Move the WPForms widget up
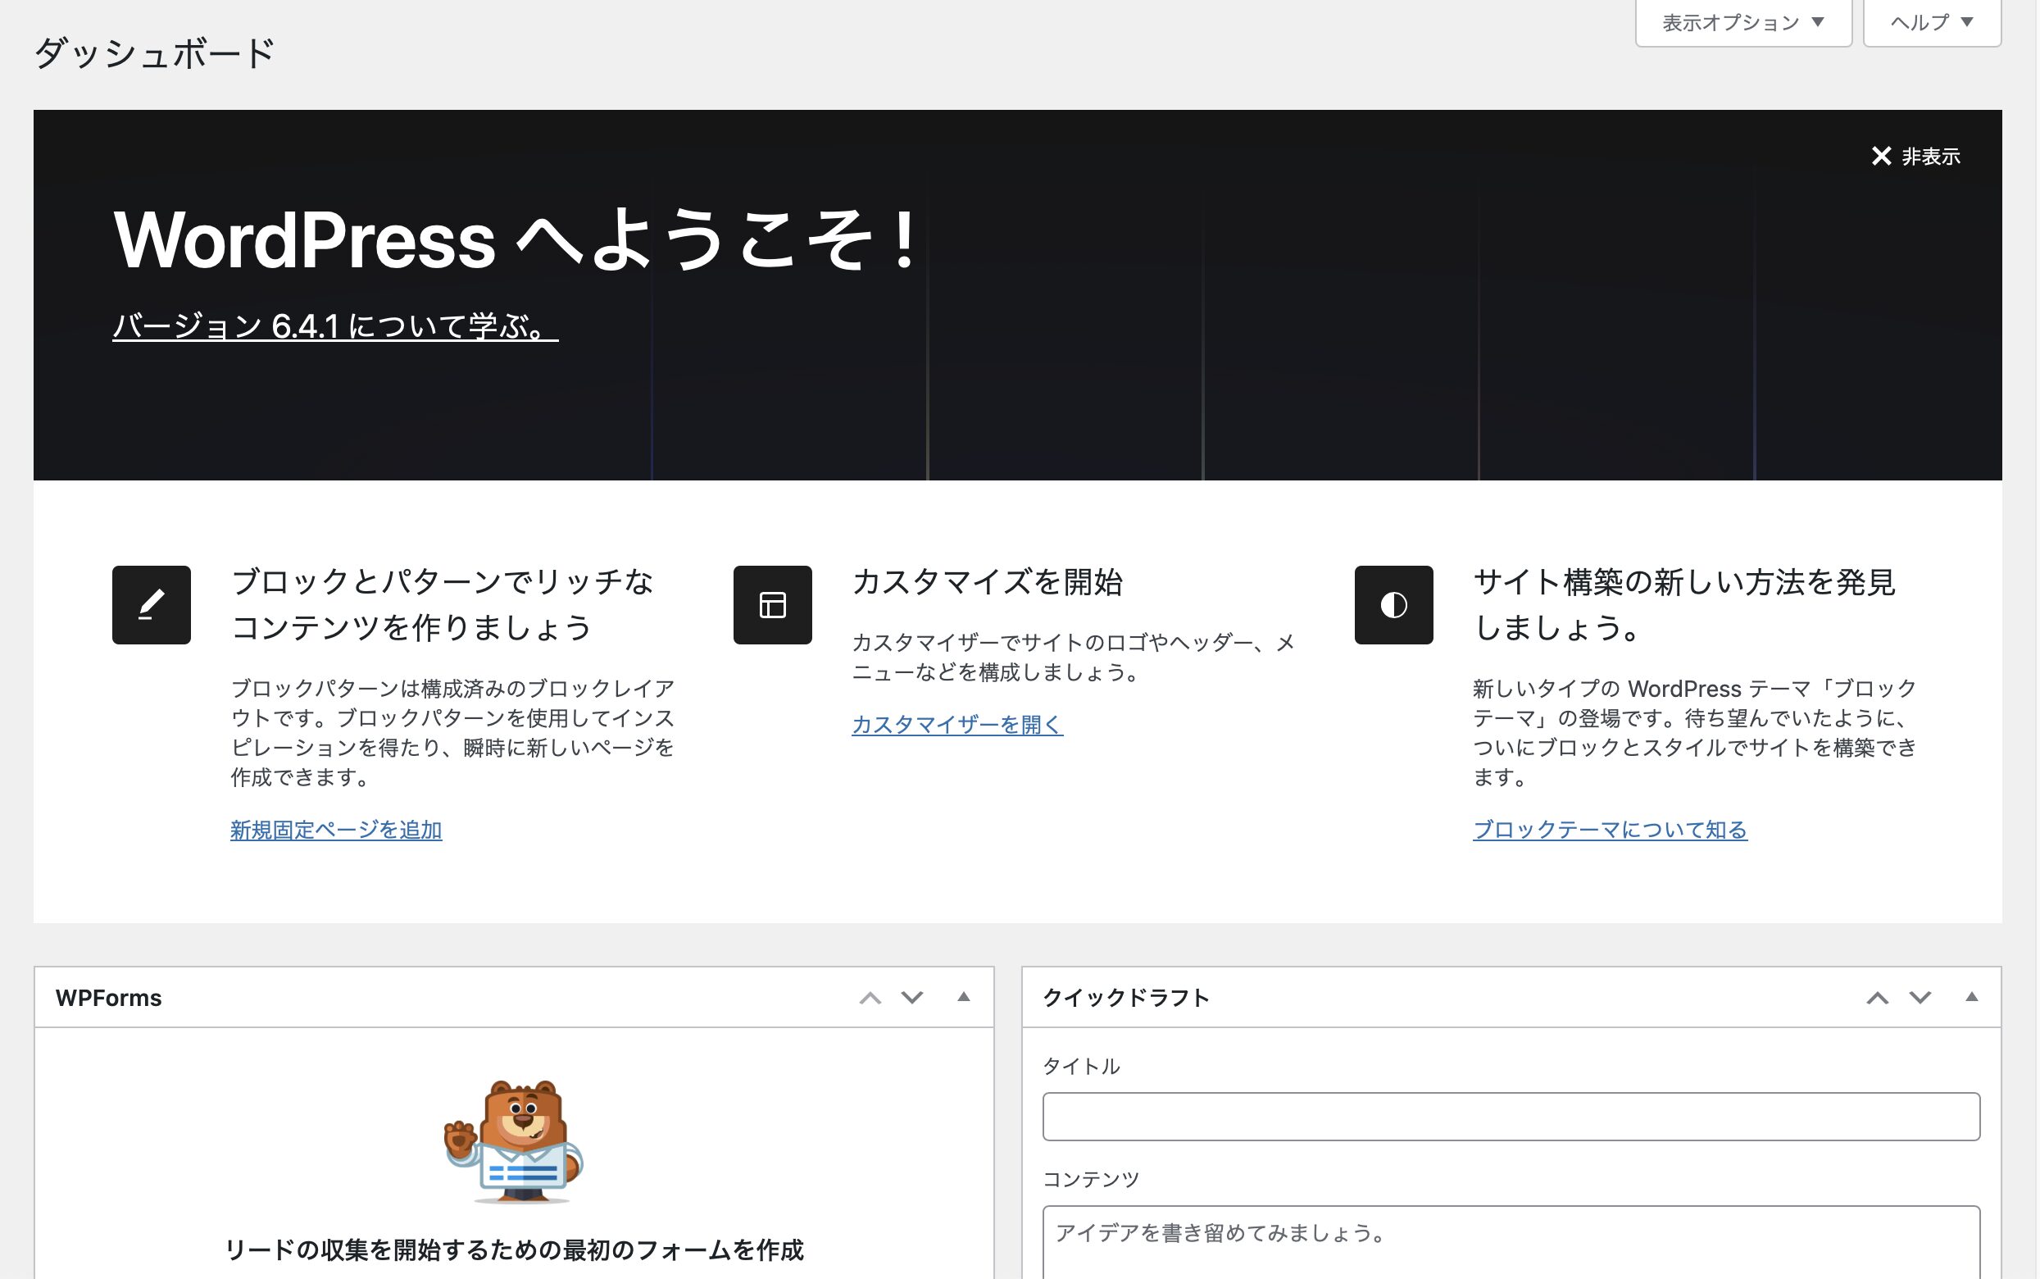Screen dimensions: 2040x1279 (x=870, y=998)
